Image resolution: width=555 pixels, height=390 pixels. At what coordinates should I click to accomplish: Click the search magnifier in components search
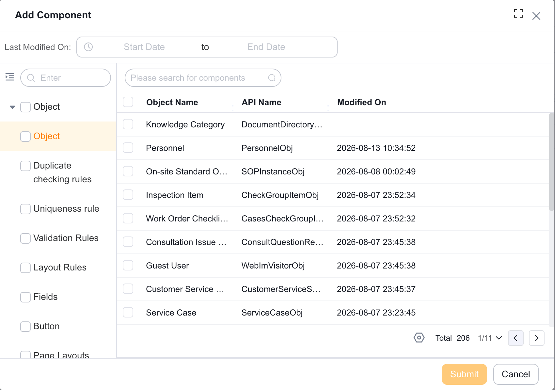coord(272,78)
